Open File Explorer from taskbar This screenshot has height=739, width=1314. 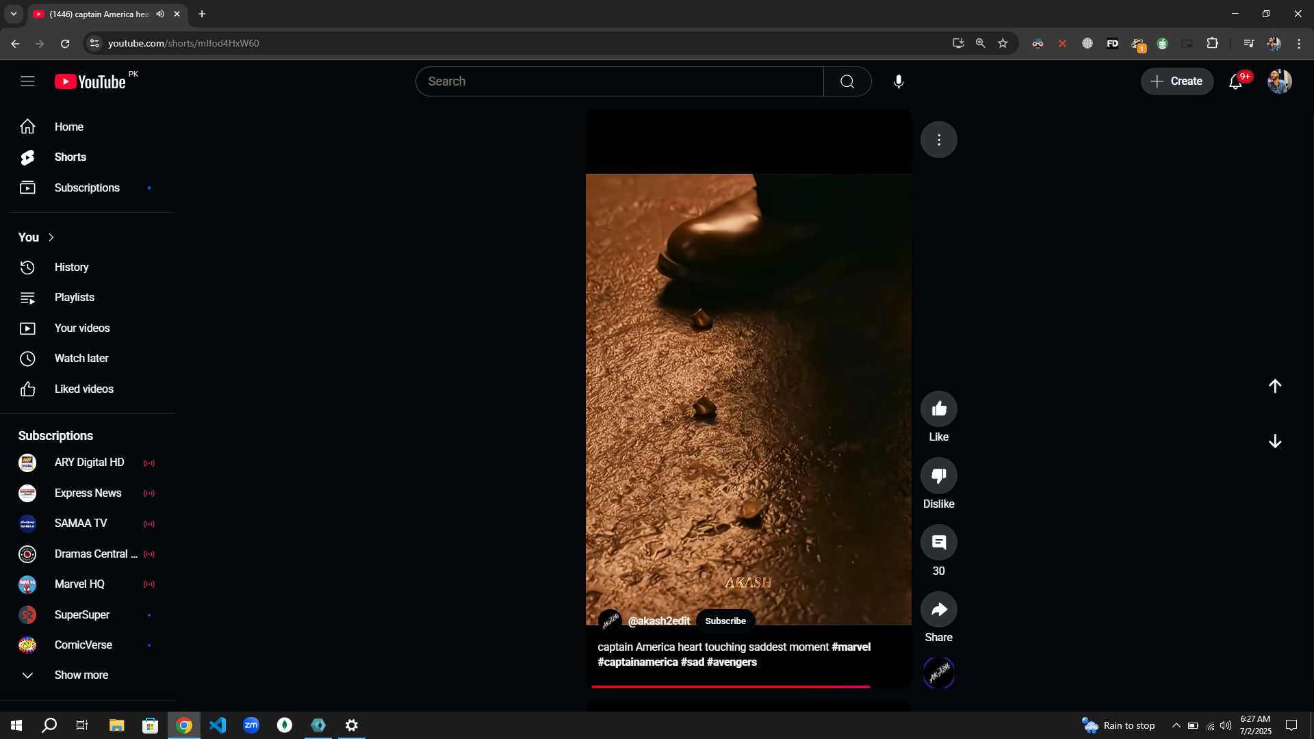[116, 725]
